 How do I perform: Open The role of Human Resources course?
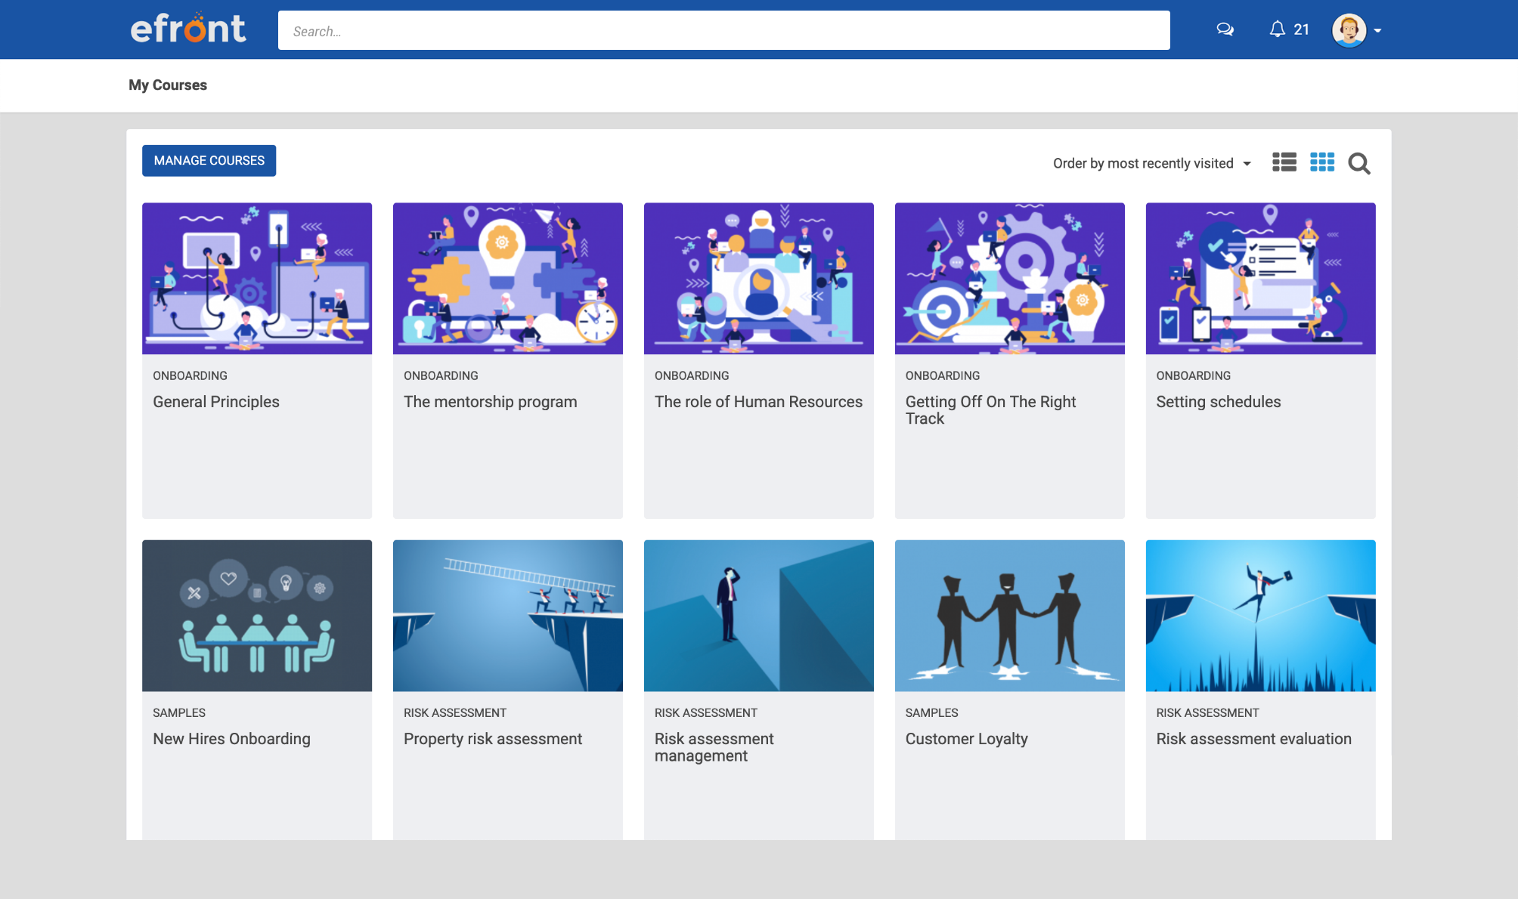(758, 402)
